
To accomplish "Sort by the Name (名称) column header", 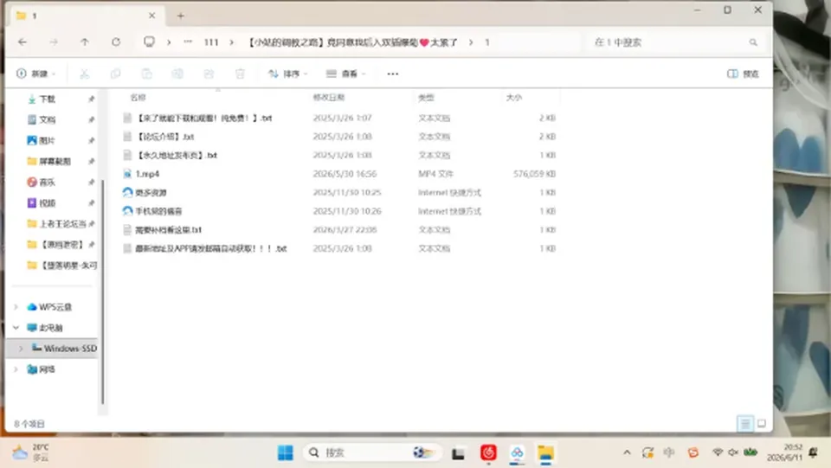I will (138, 98).
